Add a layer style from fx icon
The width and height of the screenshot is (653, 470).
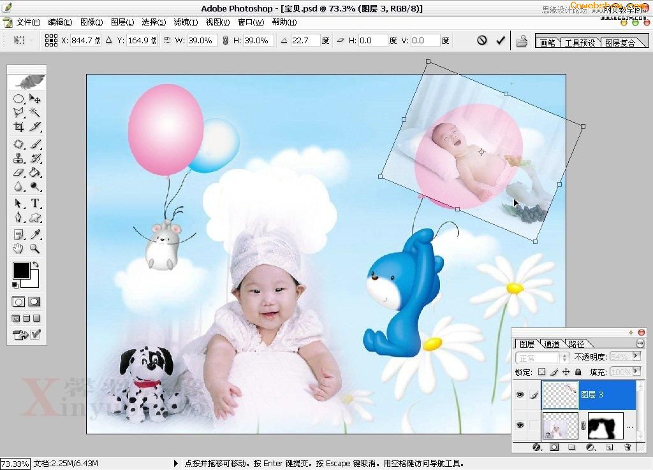click(537, 448)
